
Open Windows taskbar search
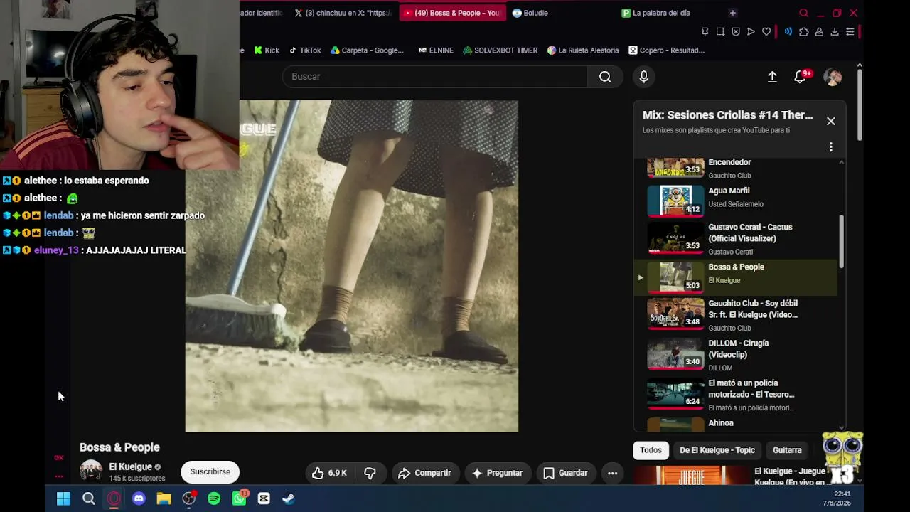(89, 498)
